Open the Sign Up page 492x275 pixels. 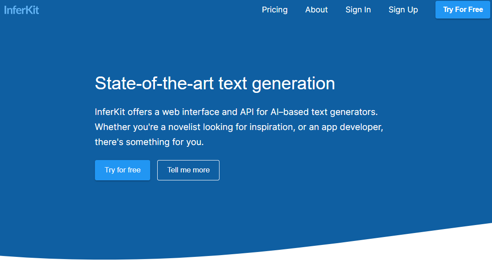(x=403, y=10)
